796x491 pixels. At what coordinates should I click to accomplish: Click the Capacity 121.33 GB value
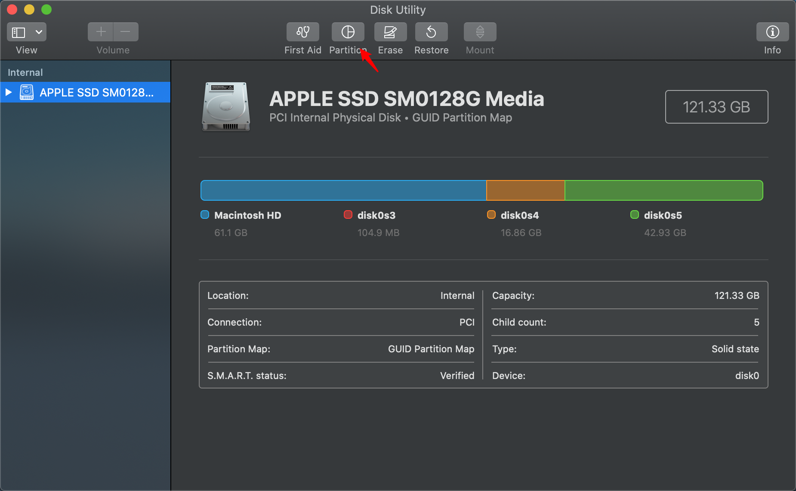point(737,295)
